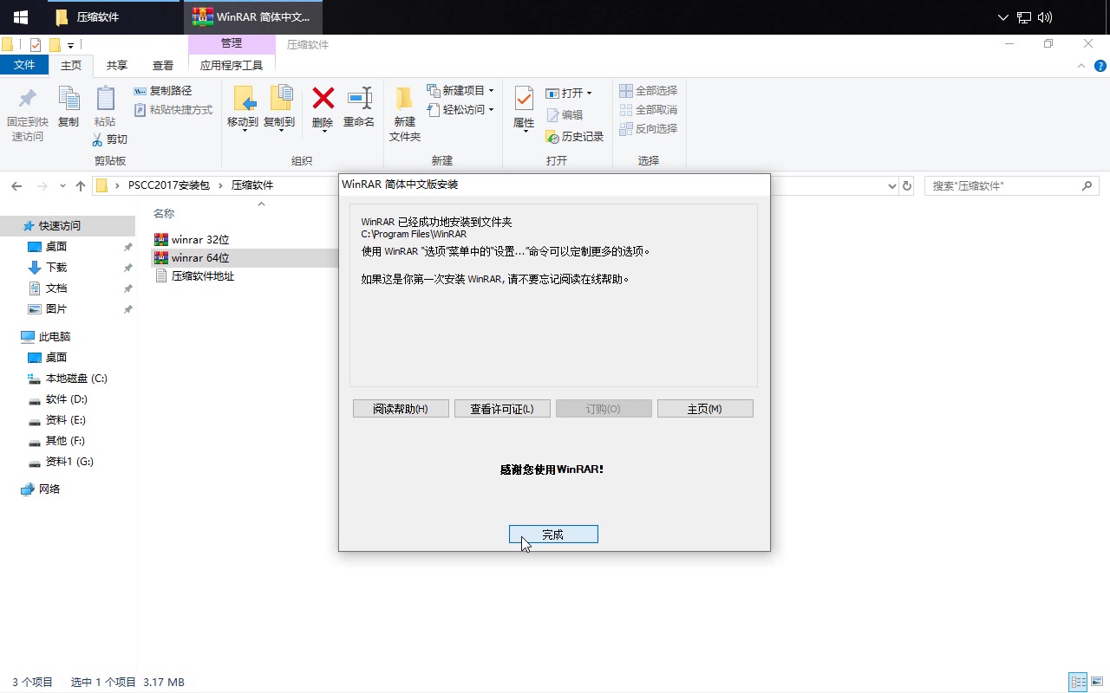Open the File tab

24,65
